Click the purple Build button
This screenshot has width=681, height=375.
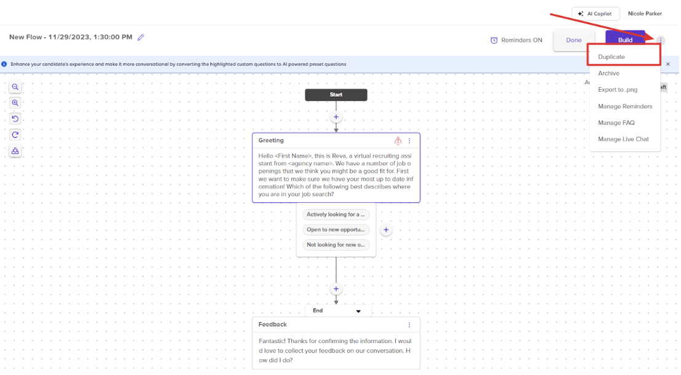625,40
